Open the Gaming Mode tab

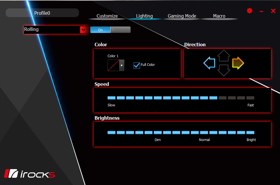182,16
